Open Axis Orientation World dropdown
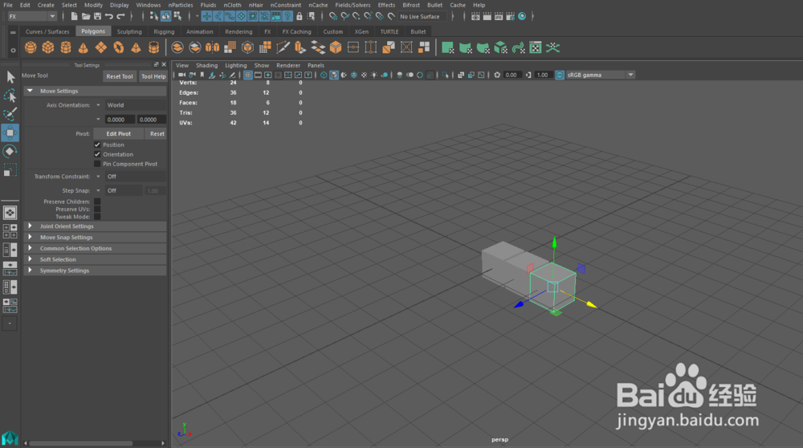 (x=136, y=105)
